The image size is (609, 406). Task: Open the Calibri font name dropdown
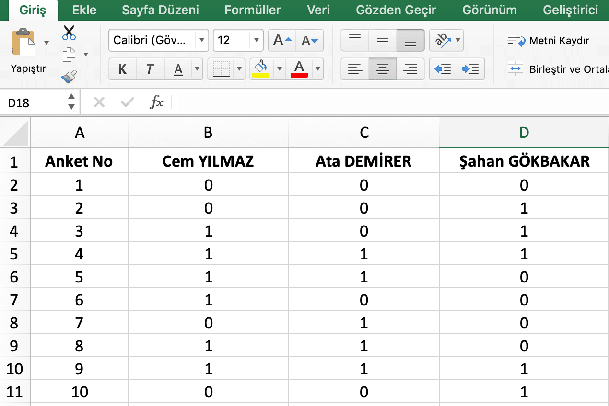click(x=202, y=41)
